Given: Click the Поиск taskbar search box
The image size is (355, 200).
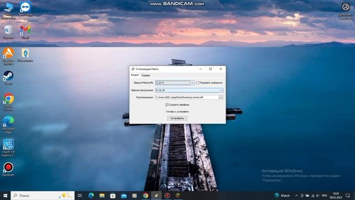Looking at the screenshot, I should click(x=43, y=196).
